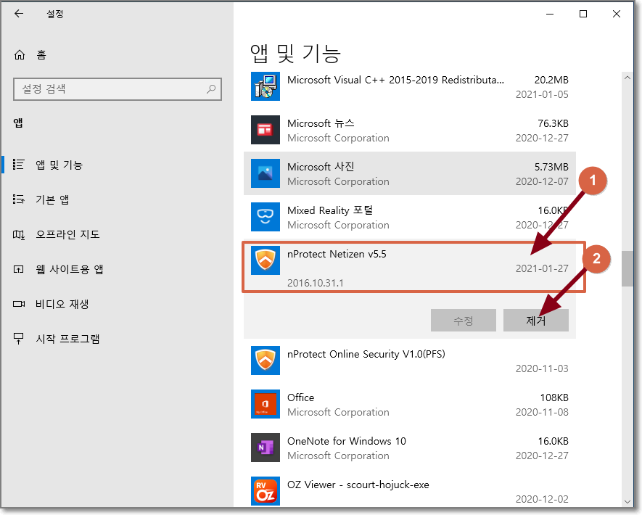Click the 설정 window title

point(55,14)
